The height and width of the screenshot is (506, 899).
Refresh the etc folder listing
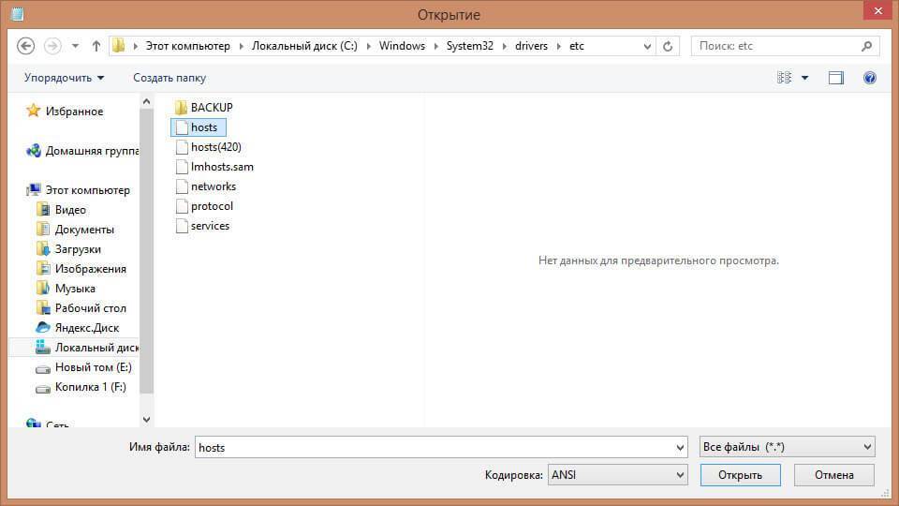coord(668,46)
